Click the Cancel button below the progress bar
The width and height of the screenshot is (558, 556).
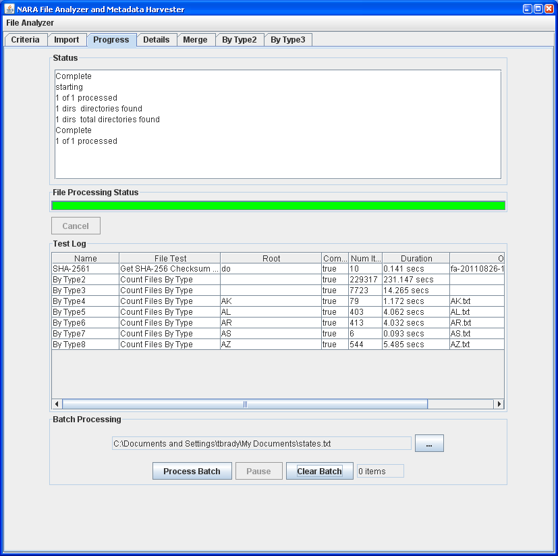coord(76,225)
